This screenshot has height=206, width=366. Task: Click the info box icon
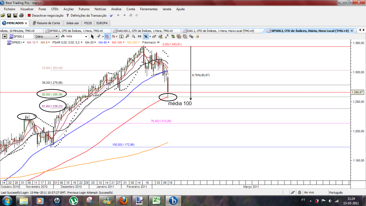click(121, 36)
